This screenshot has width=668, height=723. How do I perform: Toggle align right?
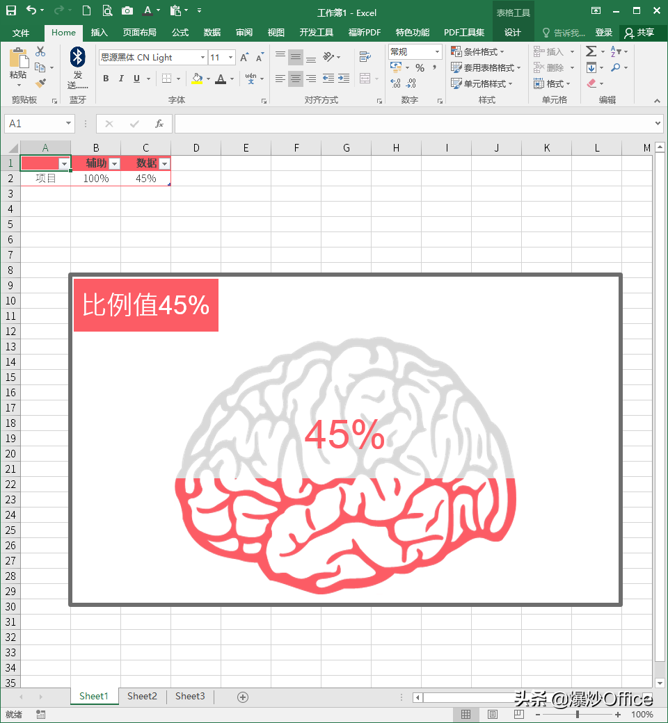(311, 79)
